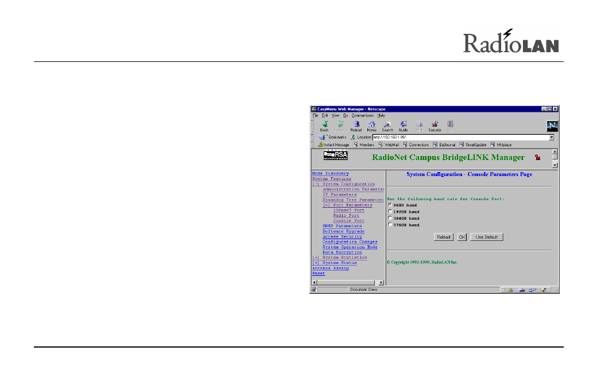Open the Antenna Aiming link
Screen dimensions: 597x386
click(x=331, y=268)
